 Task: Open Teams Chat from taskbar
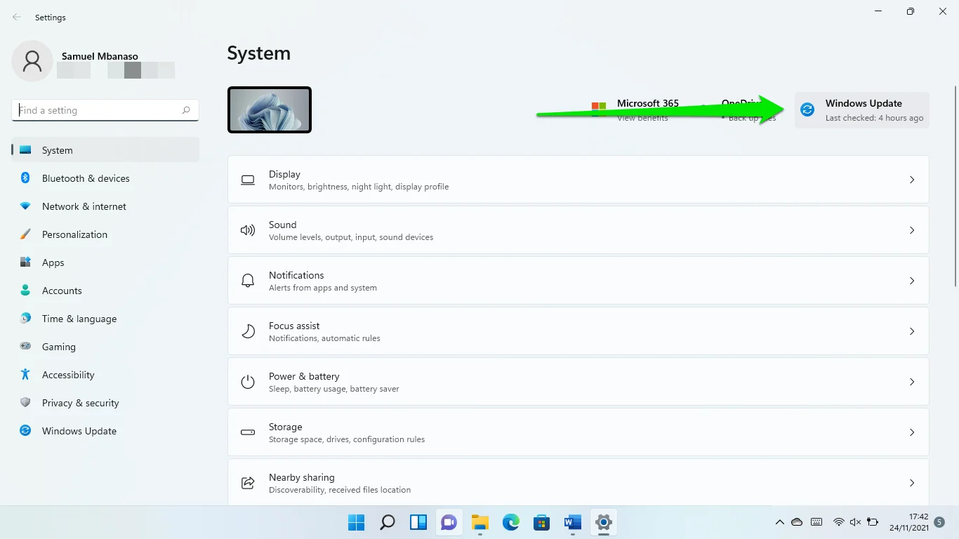449,522
